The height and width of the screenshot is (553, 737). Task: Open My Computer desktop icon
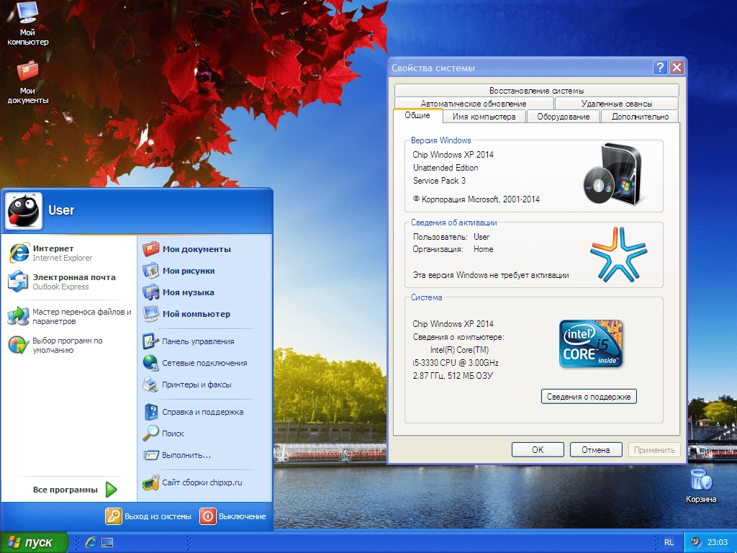coord(27,24)
